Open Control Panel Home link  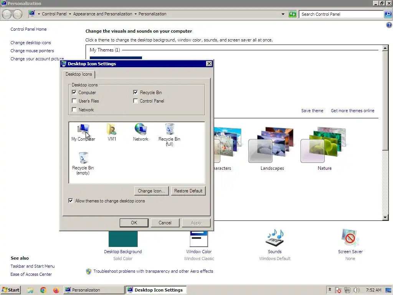[28, 29]
